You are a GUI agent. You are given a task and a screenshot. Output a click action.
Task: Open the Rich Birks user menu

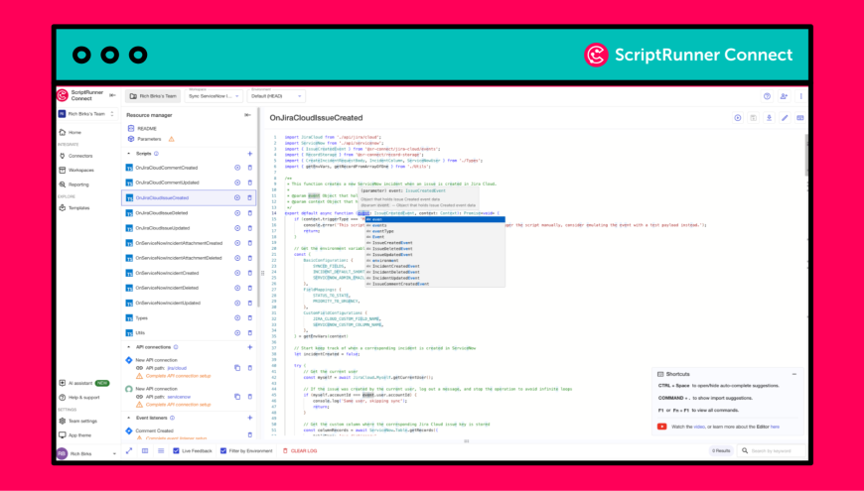pos(87,454)
